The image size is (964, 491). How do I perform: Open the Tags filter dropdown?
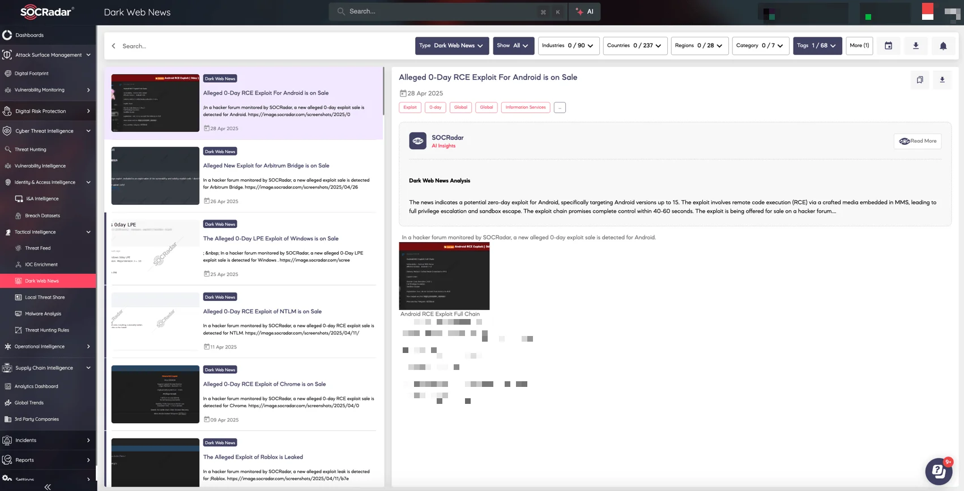[x=817, y=46]
